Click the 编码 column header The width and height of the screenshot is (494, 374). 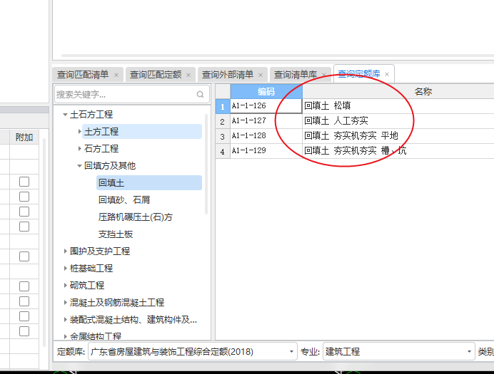click(266, 91)
